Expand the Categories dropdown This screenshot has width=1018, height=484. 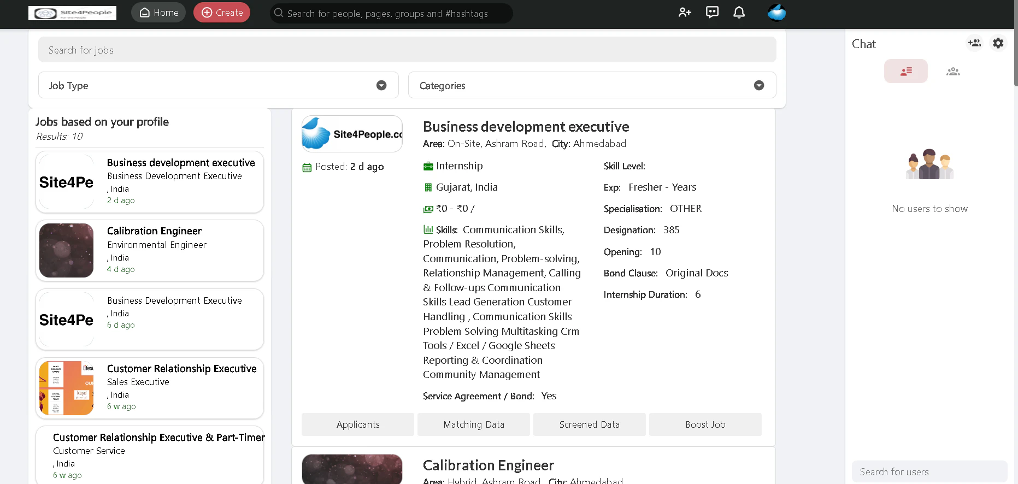pyautogui.click(x=592, y=85)
